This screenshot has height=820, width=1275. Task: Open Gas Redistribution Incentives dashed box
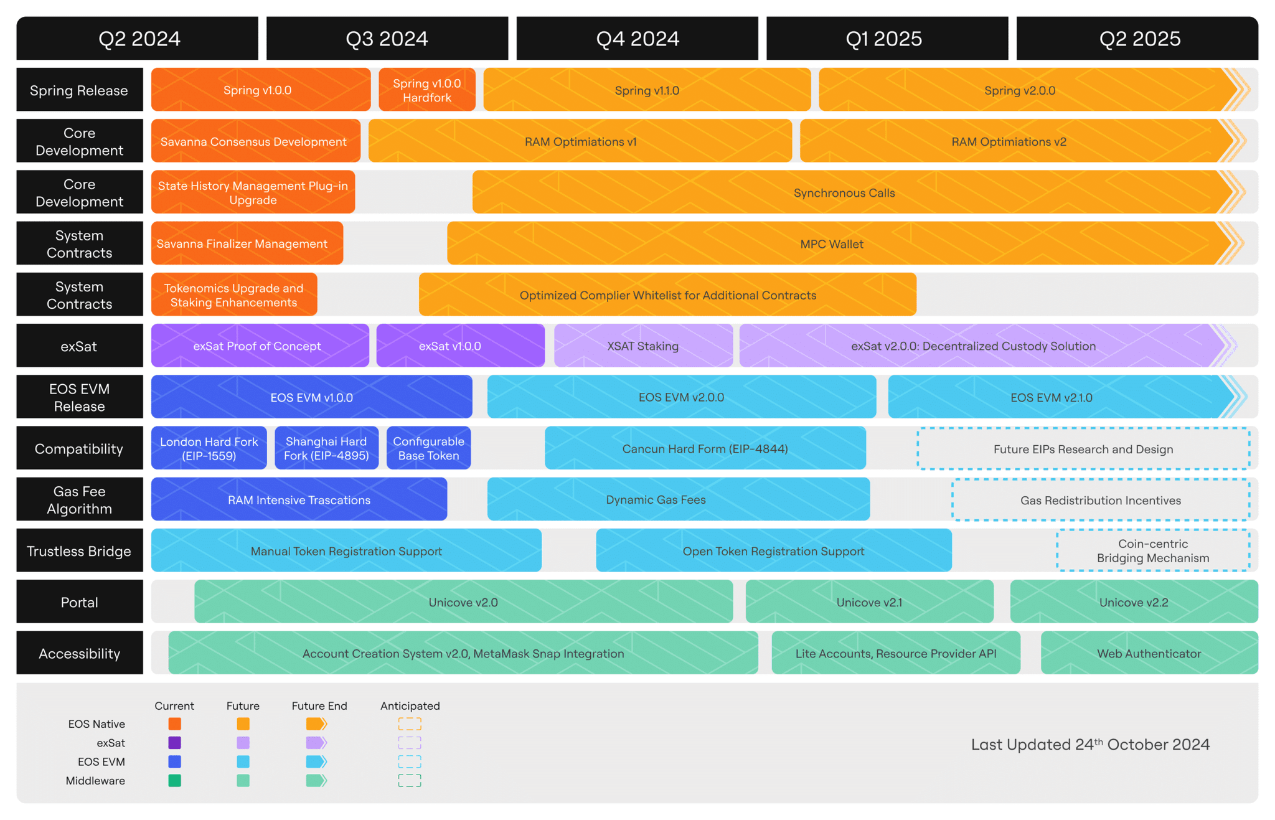click(1101, 500)
